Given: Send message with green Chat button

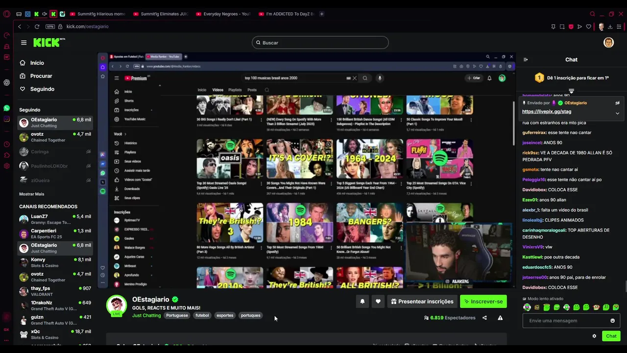Looking at the screenshot, I should [611, 336].
